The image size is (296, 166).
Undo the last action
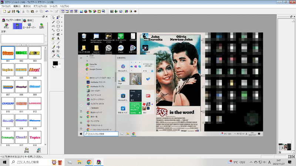coord(47,11)
